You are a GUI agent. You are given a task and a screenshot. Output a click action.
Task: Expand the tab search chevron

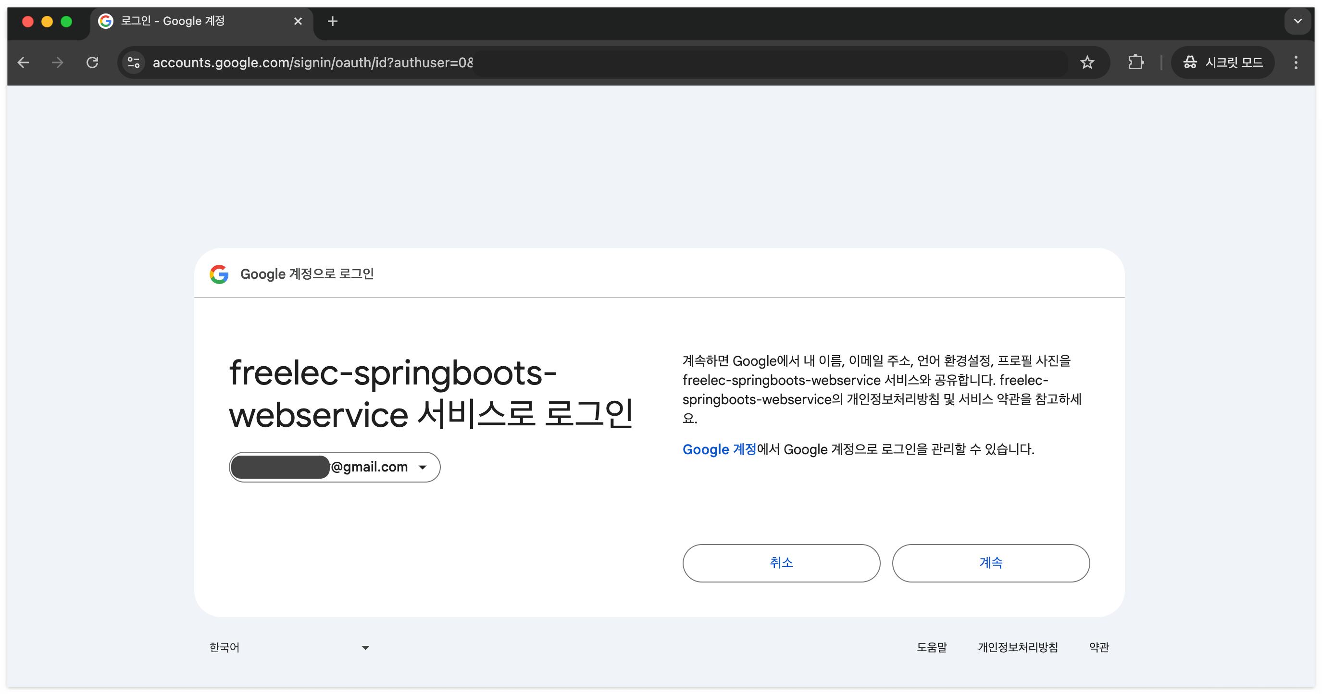[x=1297, y=21]
